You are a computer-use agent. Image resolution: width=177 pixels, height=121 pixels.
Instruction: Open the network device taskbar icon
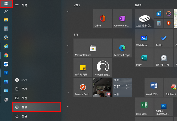(x=6, y=100)
